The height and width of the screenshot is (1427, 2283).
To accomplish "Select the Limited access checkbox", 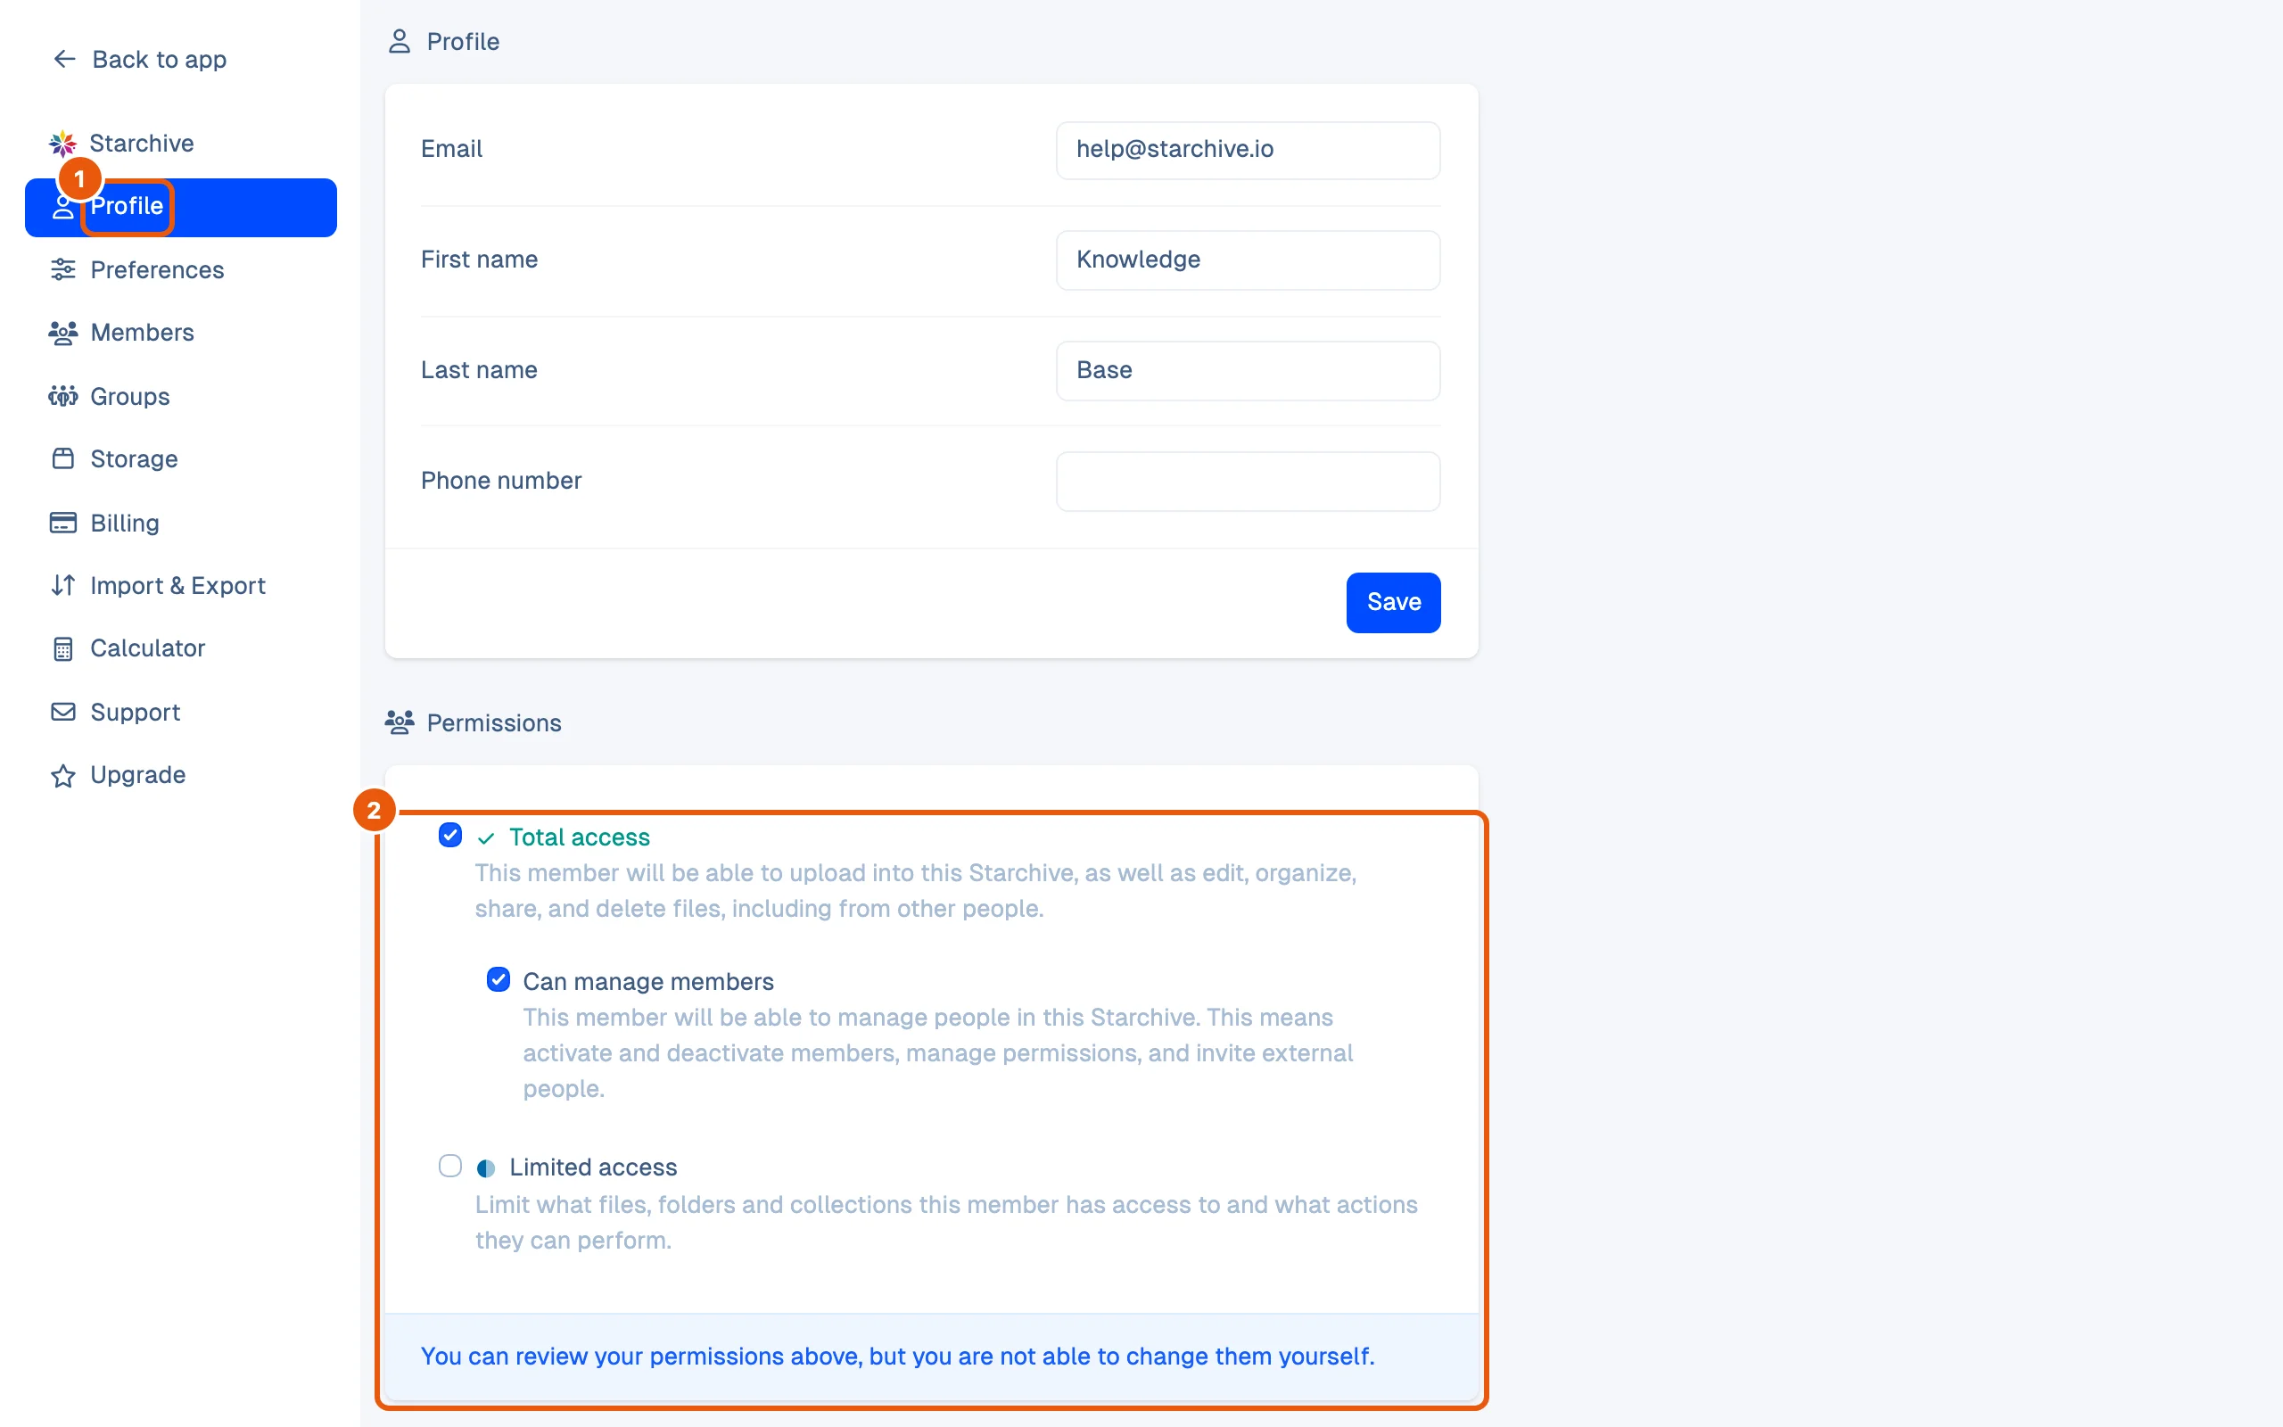I will pos(450,1167).
